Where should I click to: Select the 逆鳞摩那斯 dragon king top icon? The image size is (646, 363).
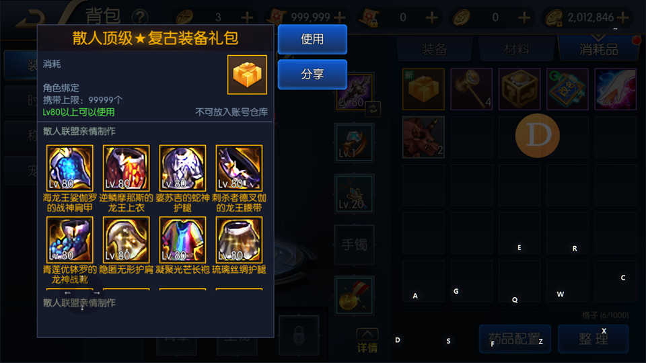(x=126, y=168)
